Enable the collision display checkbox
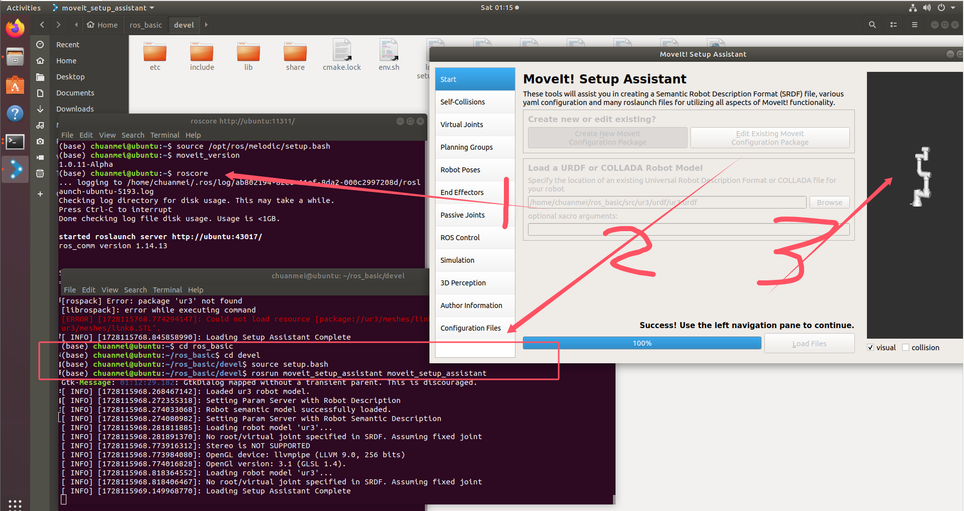964x511 pixels. click(906, 347)
